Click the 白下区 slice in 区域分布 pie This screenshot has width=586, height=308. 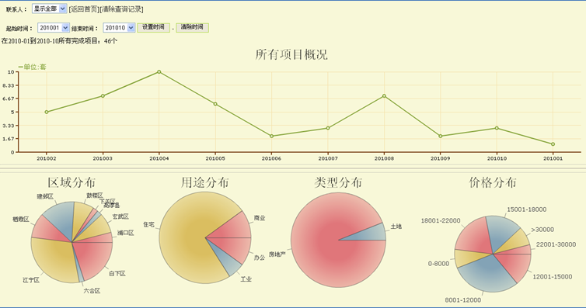coord(93,258)
